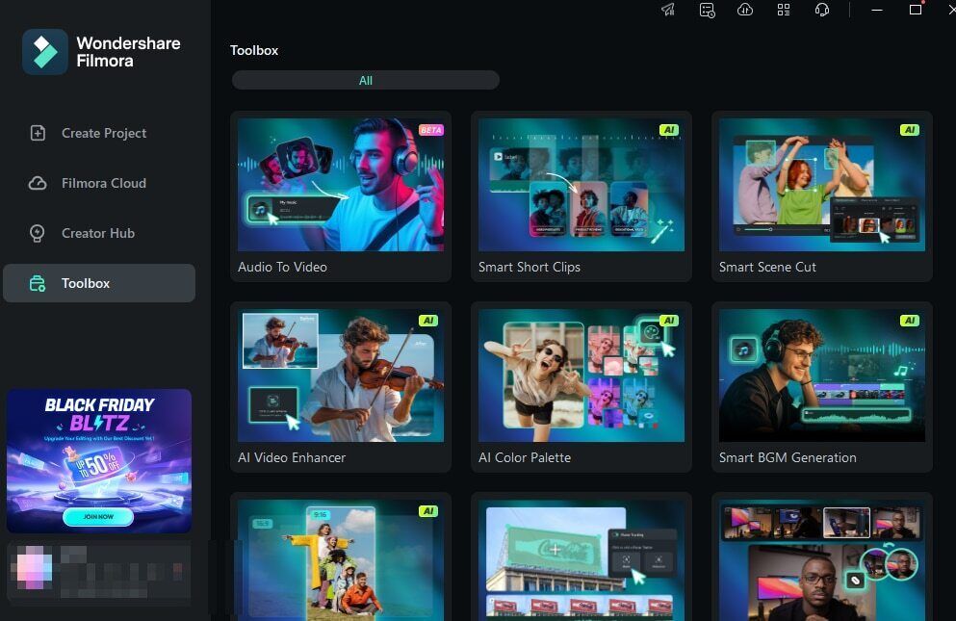Click AI badge on Smart Short Clips card
Image resolution: width=956 pixels, height=621 pixels.
[x=669, y=130]
